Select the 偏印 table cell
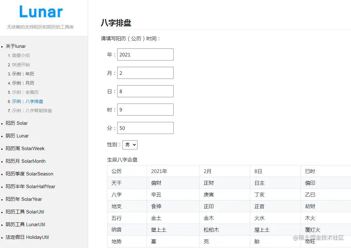Image resolution: width=351 pixels, height=248 pixels. tap(326, 183)
